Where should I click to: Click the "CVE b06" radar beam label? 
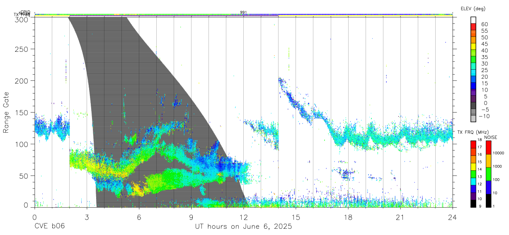[x=49, y=227]
